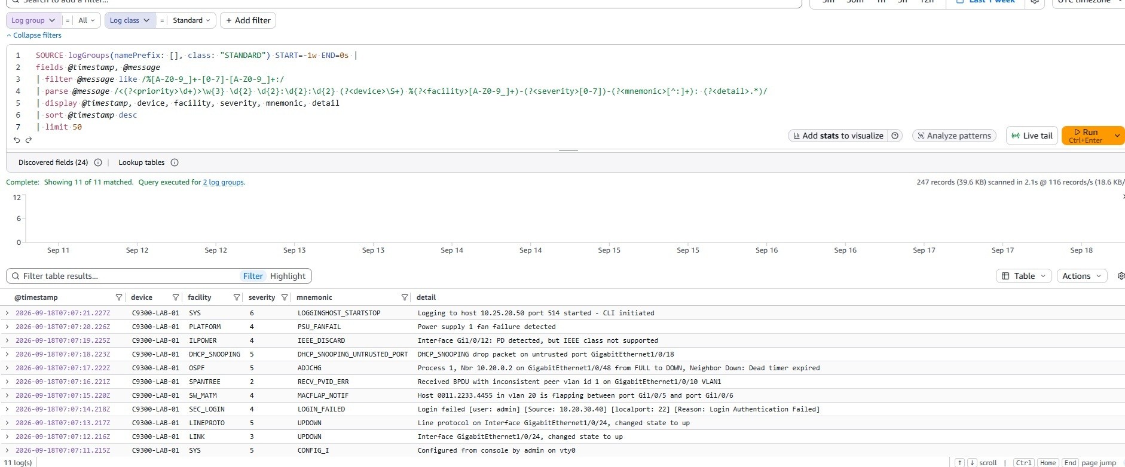Select Filter mode for table results
This screenshot has height=467, width=1125.
coord(253,276)
